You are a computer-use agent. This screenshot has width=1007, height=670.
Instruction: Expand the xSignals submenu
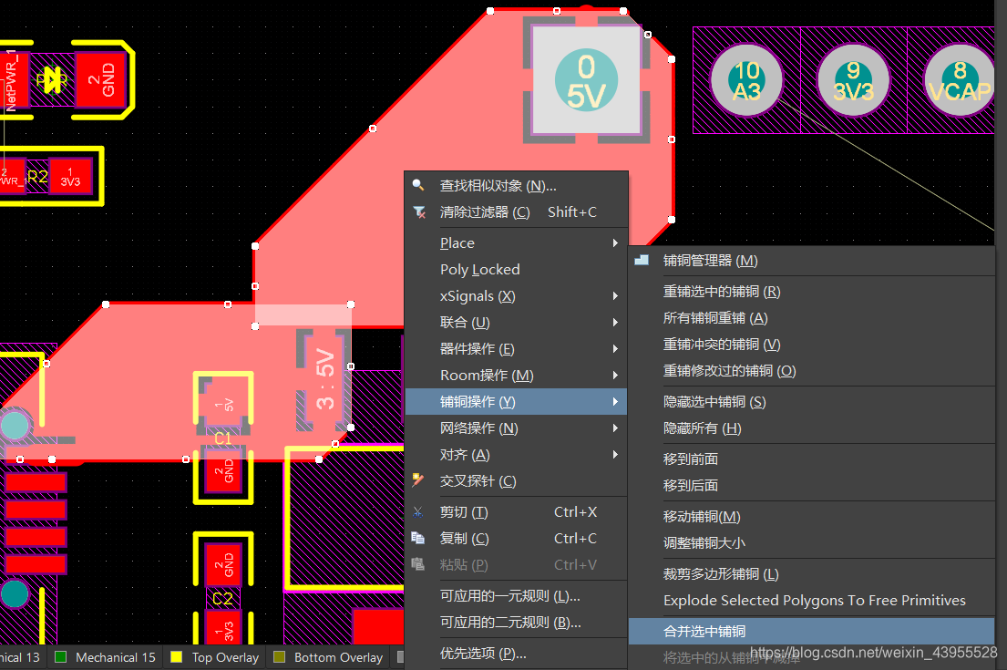click(477, 295)
